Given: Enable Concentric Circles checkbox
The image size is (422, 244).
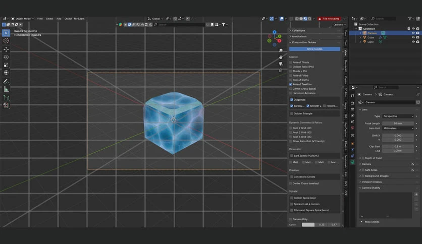Looking at the screenshot, I should coord(291,177).
